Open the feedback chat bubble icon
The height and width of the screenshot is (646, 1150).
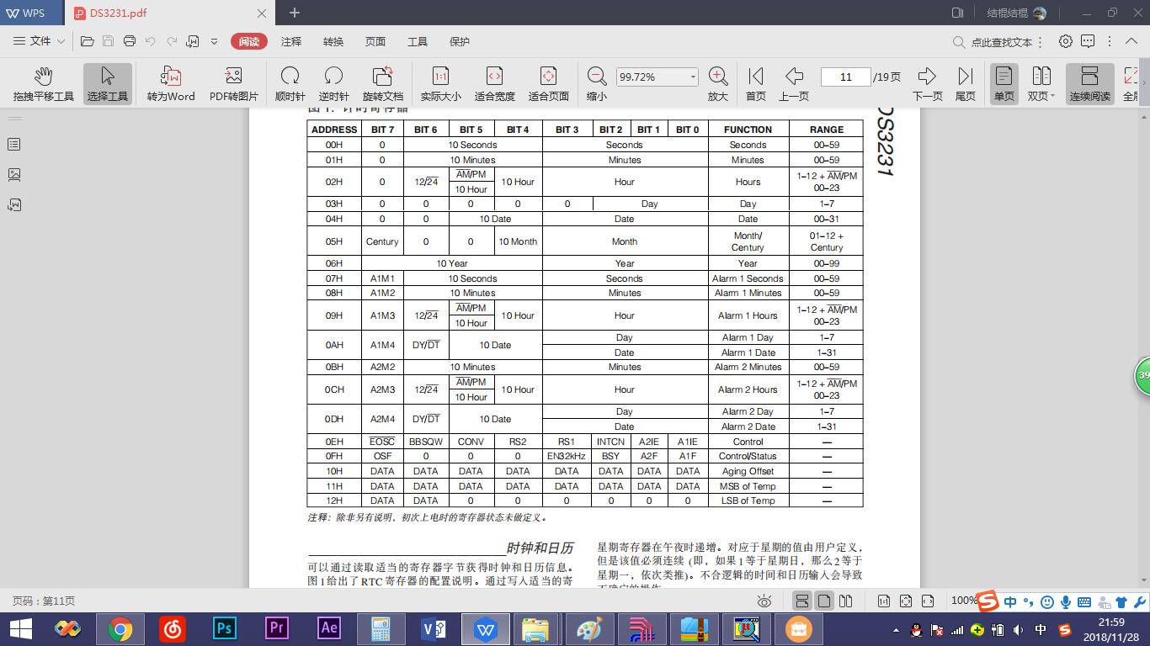1088,41
